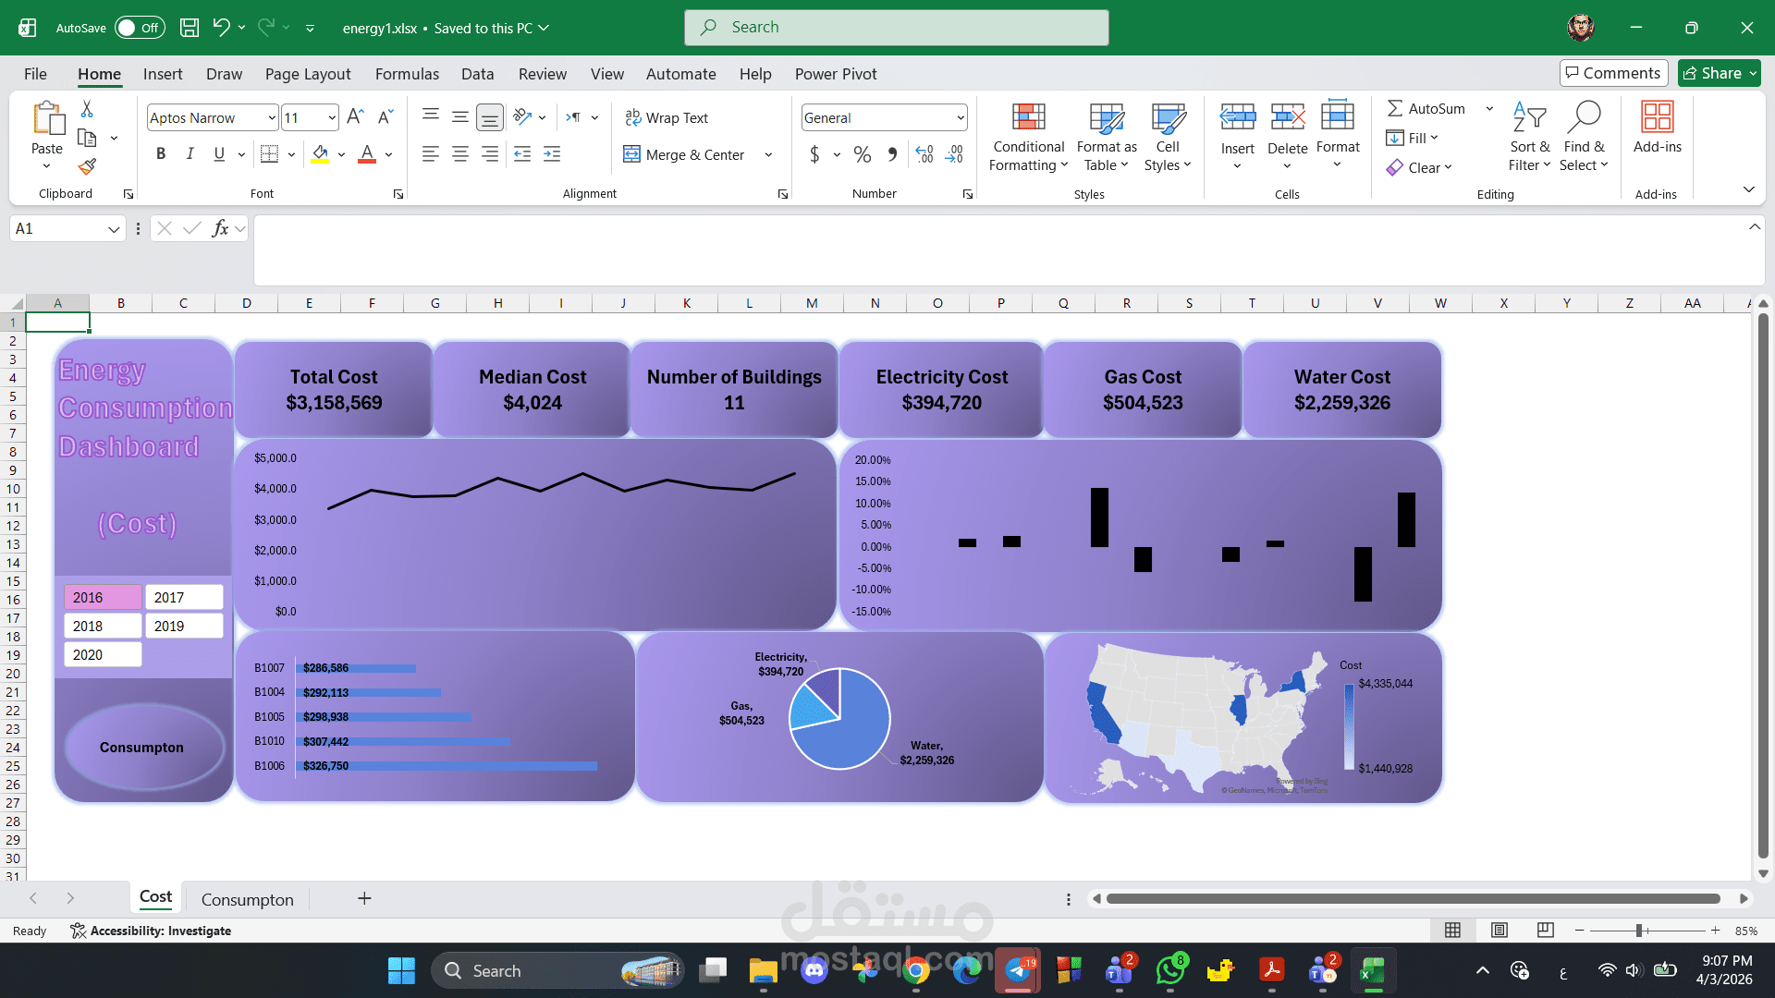Select 2017 in the year slicer
This screenshot has height=998, width=1775.
[x=183, y=597]
